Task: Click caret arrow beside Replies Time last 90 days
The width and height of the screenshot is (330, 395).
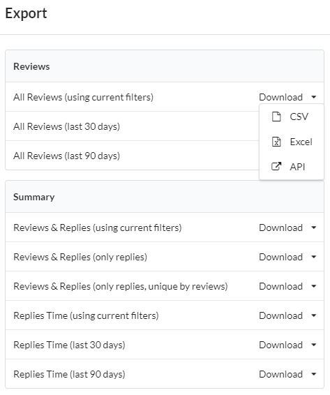Action: tap(314, 374)
